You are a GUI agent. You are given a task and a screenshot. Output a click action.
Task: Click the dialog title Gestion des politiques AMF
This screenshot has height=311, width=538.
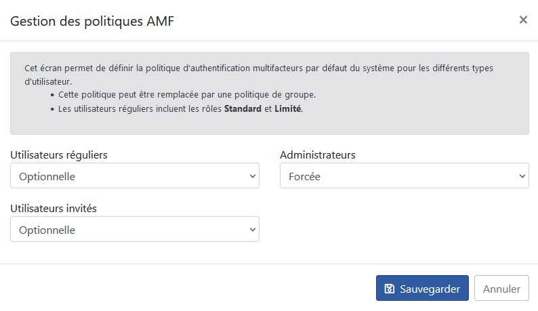tap(92, 21)
